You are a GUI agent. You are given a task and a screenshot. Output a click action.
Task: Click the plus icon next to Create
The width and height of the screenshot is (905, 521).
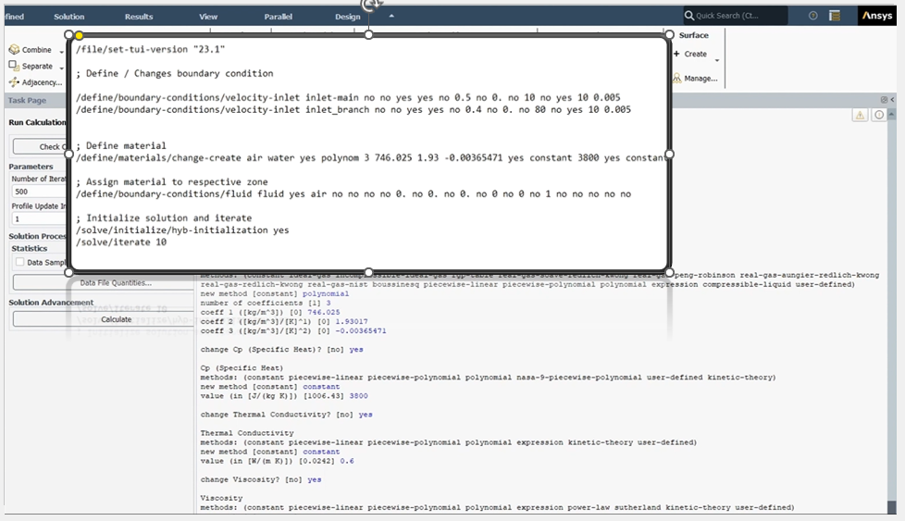(x=676, y=54)
